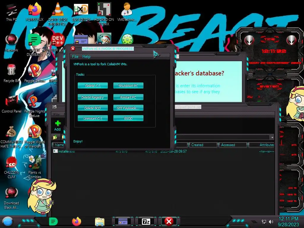
Task: Click the Delete Registry button
Action: click(93, 97)
